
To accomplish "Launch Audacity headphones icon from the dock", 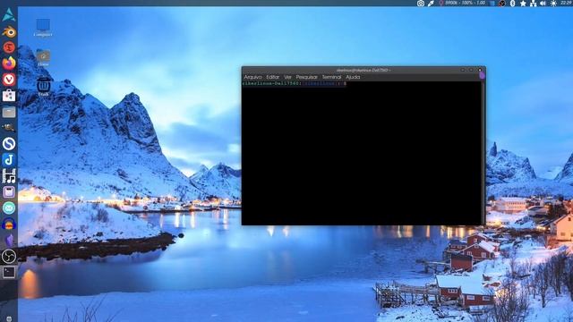I will (x=9, y=224).
